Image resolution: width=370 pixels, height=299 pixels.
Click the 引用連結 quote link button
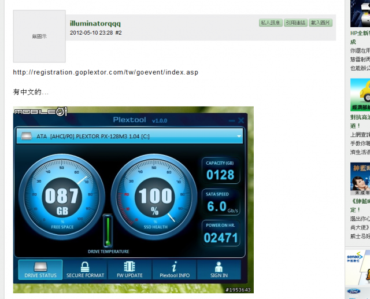tap(295, 23)
